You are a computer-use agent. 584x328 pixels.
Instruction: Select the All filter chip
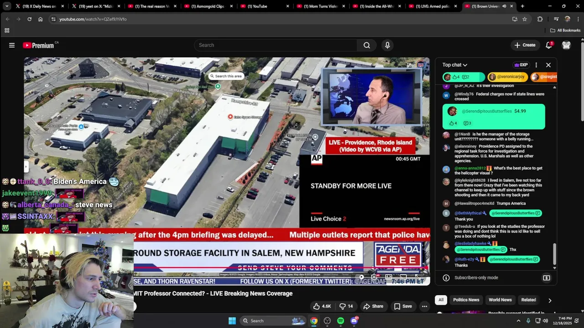(441, 300)
